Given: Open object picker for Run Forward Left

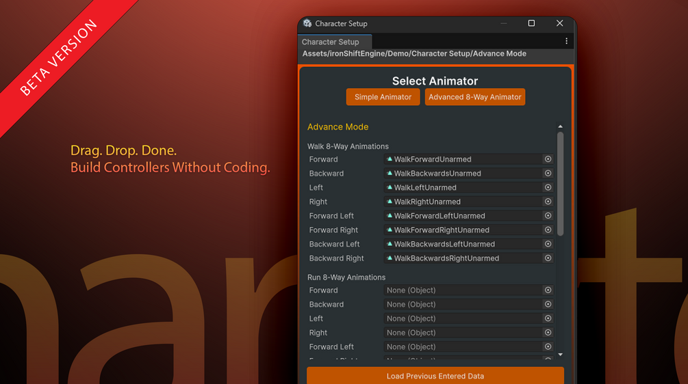Looking at the screenshot, I should pyautogui.click(x=548, y=346).
